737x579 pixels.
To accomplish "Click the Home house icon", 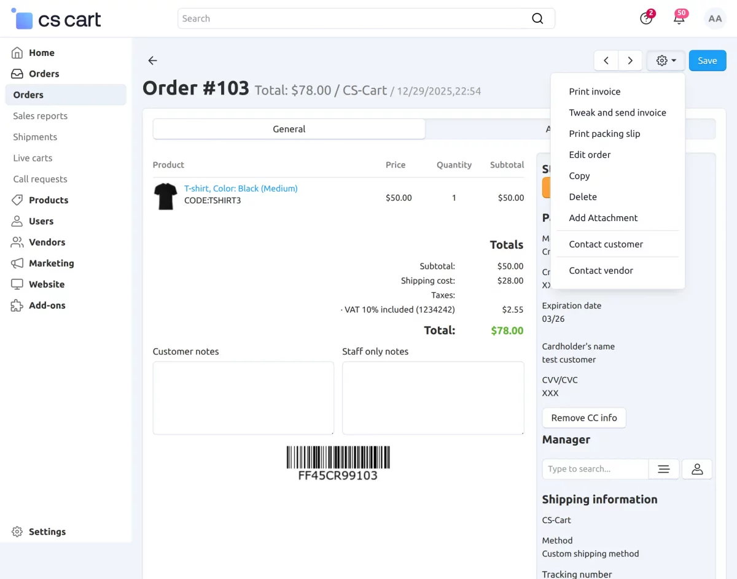I will [17, 53].
